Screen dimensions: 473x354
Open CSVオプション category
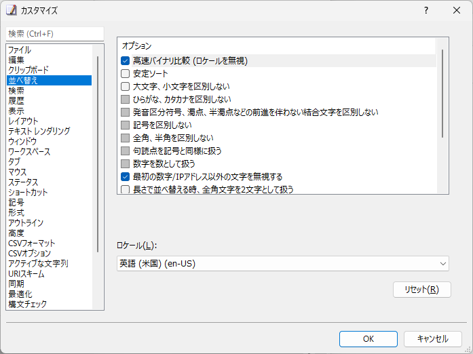[x=49, y=254]
